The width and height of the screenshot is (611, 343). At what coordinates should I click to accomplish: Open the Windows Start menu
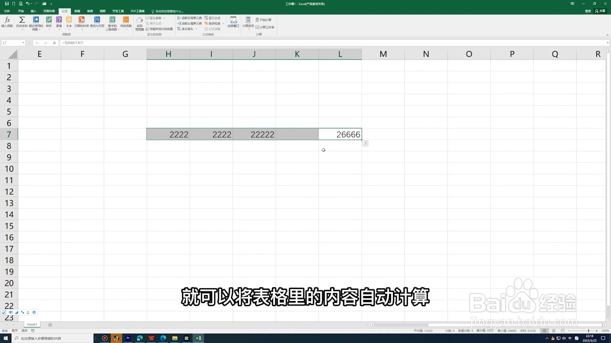pyautogui.click(x=5, y=338)
